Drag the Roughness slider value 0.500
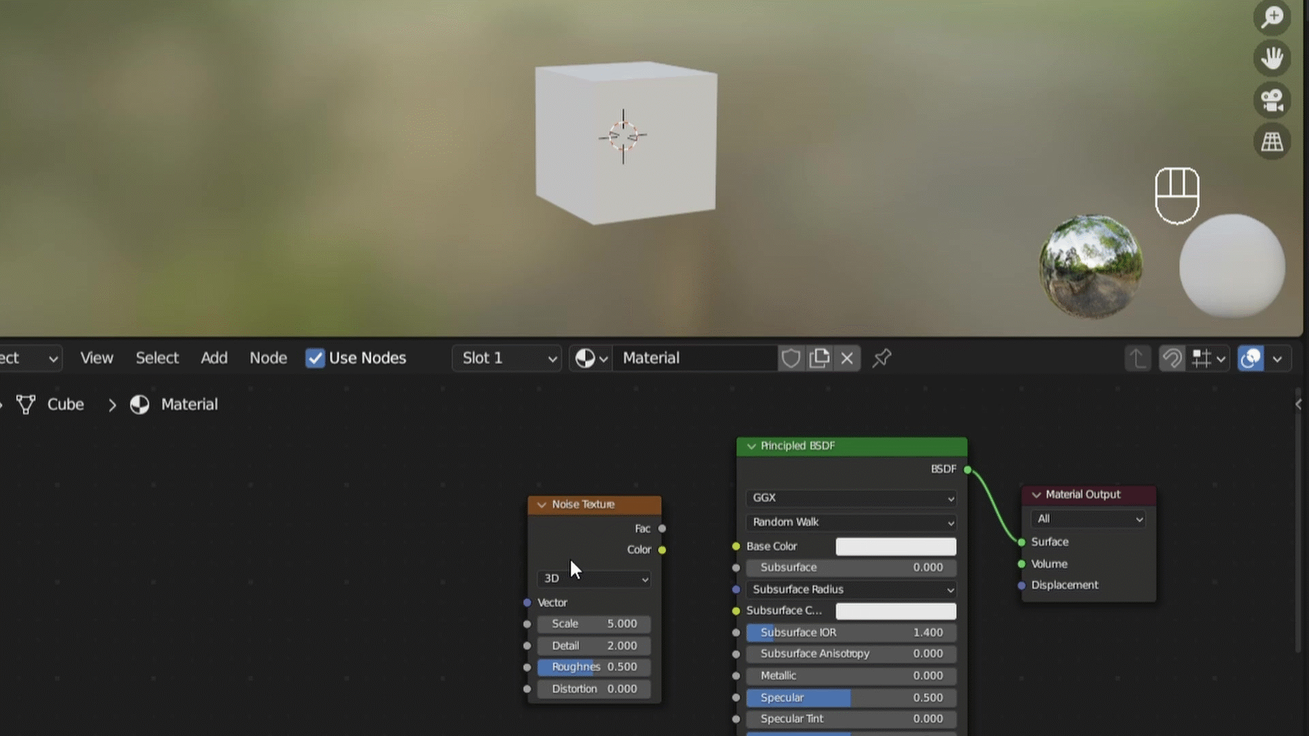This screenshot has width=1309, height=736. point(595,666)
